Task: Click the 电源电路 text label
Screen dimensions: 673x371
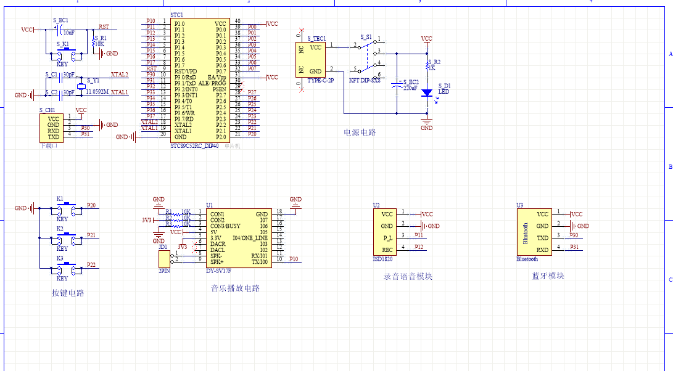Action: point(360,132)
